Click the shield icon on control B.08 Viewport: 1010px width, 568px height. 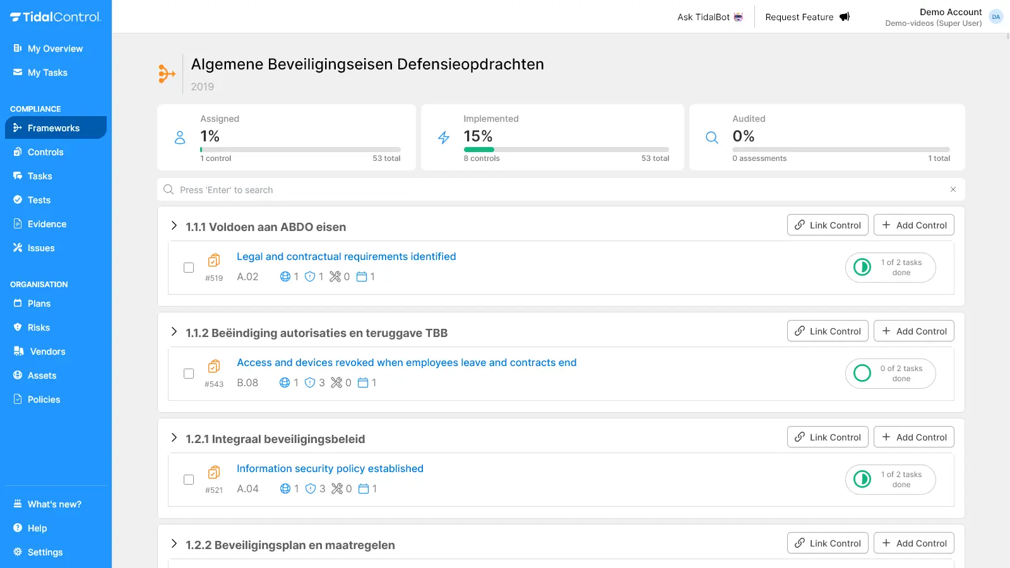310,382
